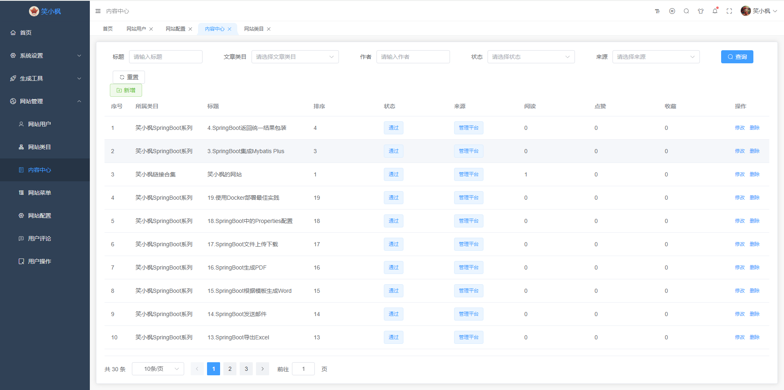
Task: Click the 排序 column header
Action: pos(319,106)
